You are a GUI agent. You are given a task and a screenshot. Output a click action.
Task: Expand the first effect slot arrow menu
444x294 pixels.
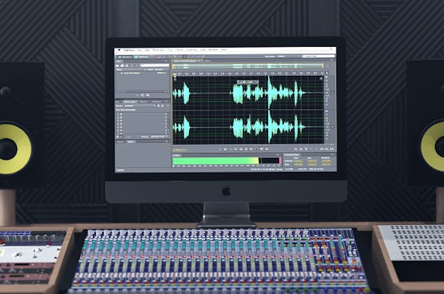pyautogui.click(x=166, y=114)
